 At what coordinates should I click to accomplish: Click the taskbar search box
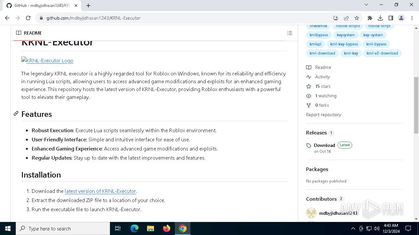(x=63, y=228)
